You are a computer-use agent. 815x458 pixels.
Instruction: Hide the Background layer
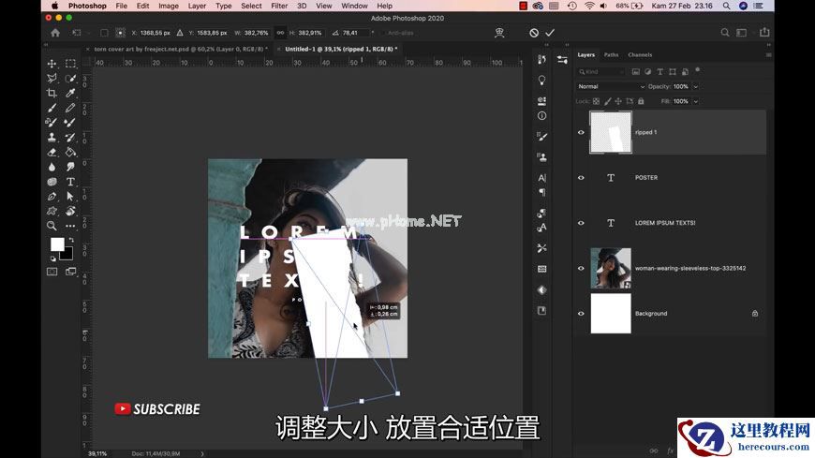pos(581,314)
